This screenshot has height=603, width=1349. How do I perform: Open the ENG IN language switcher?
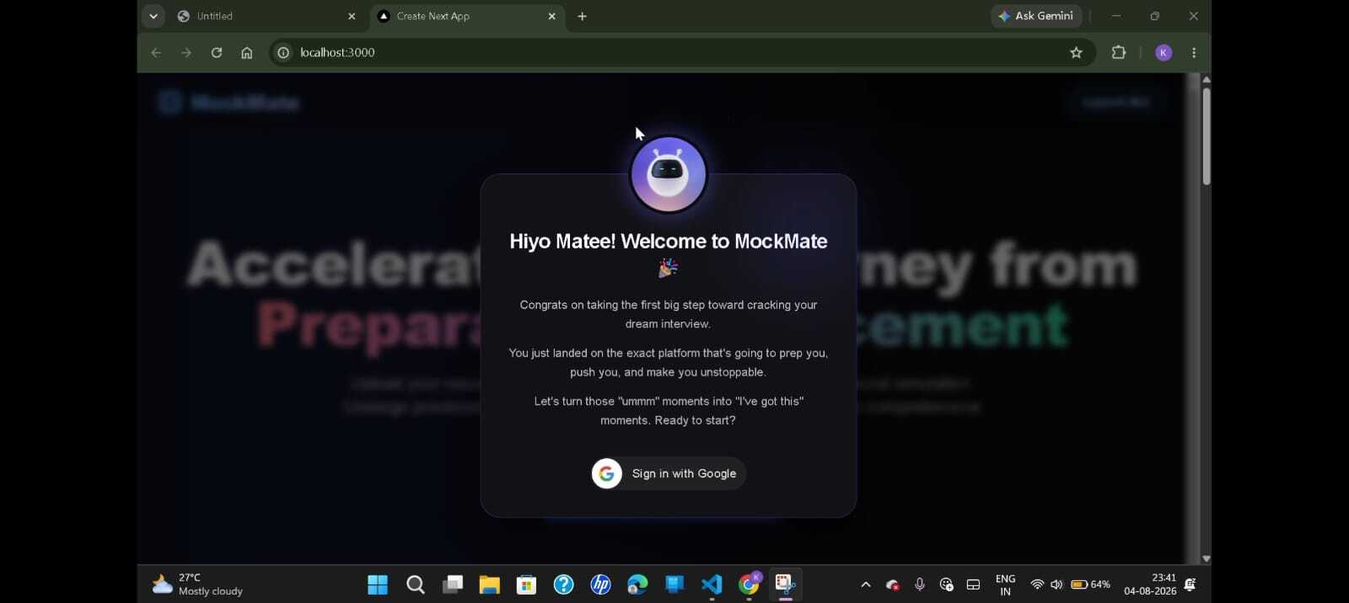(1005, 584)
